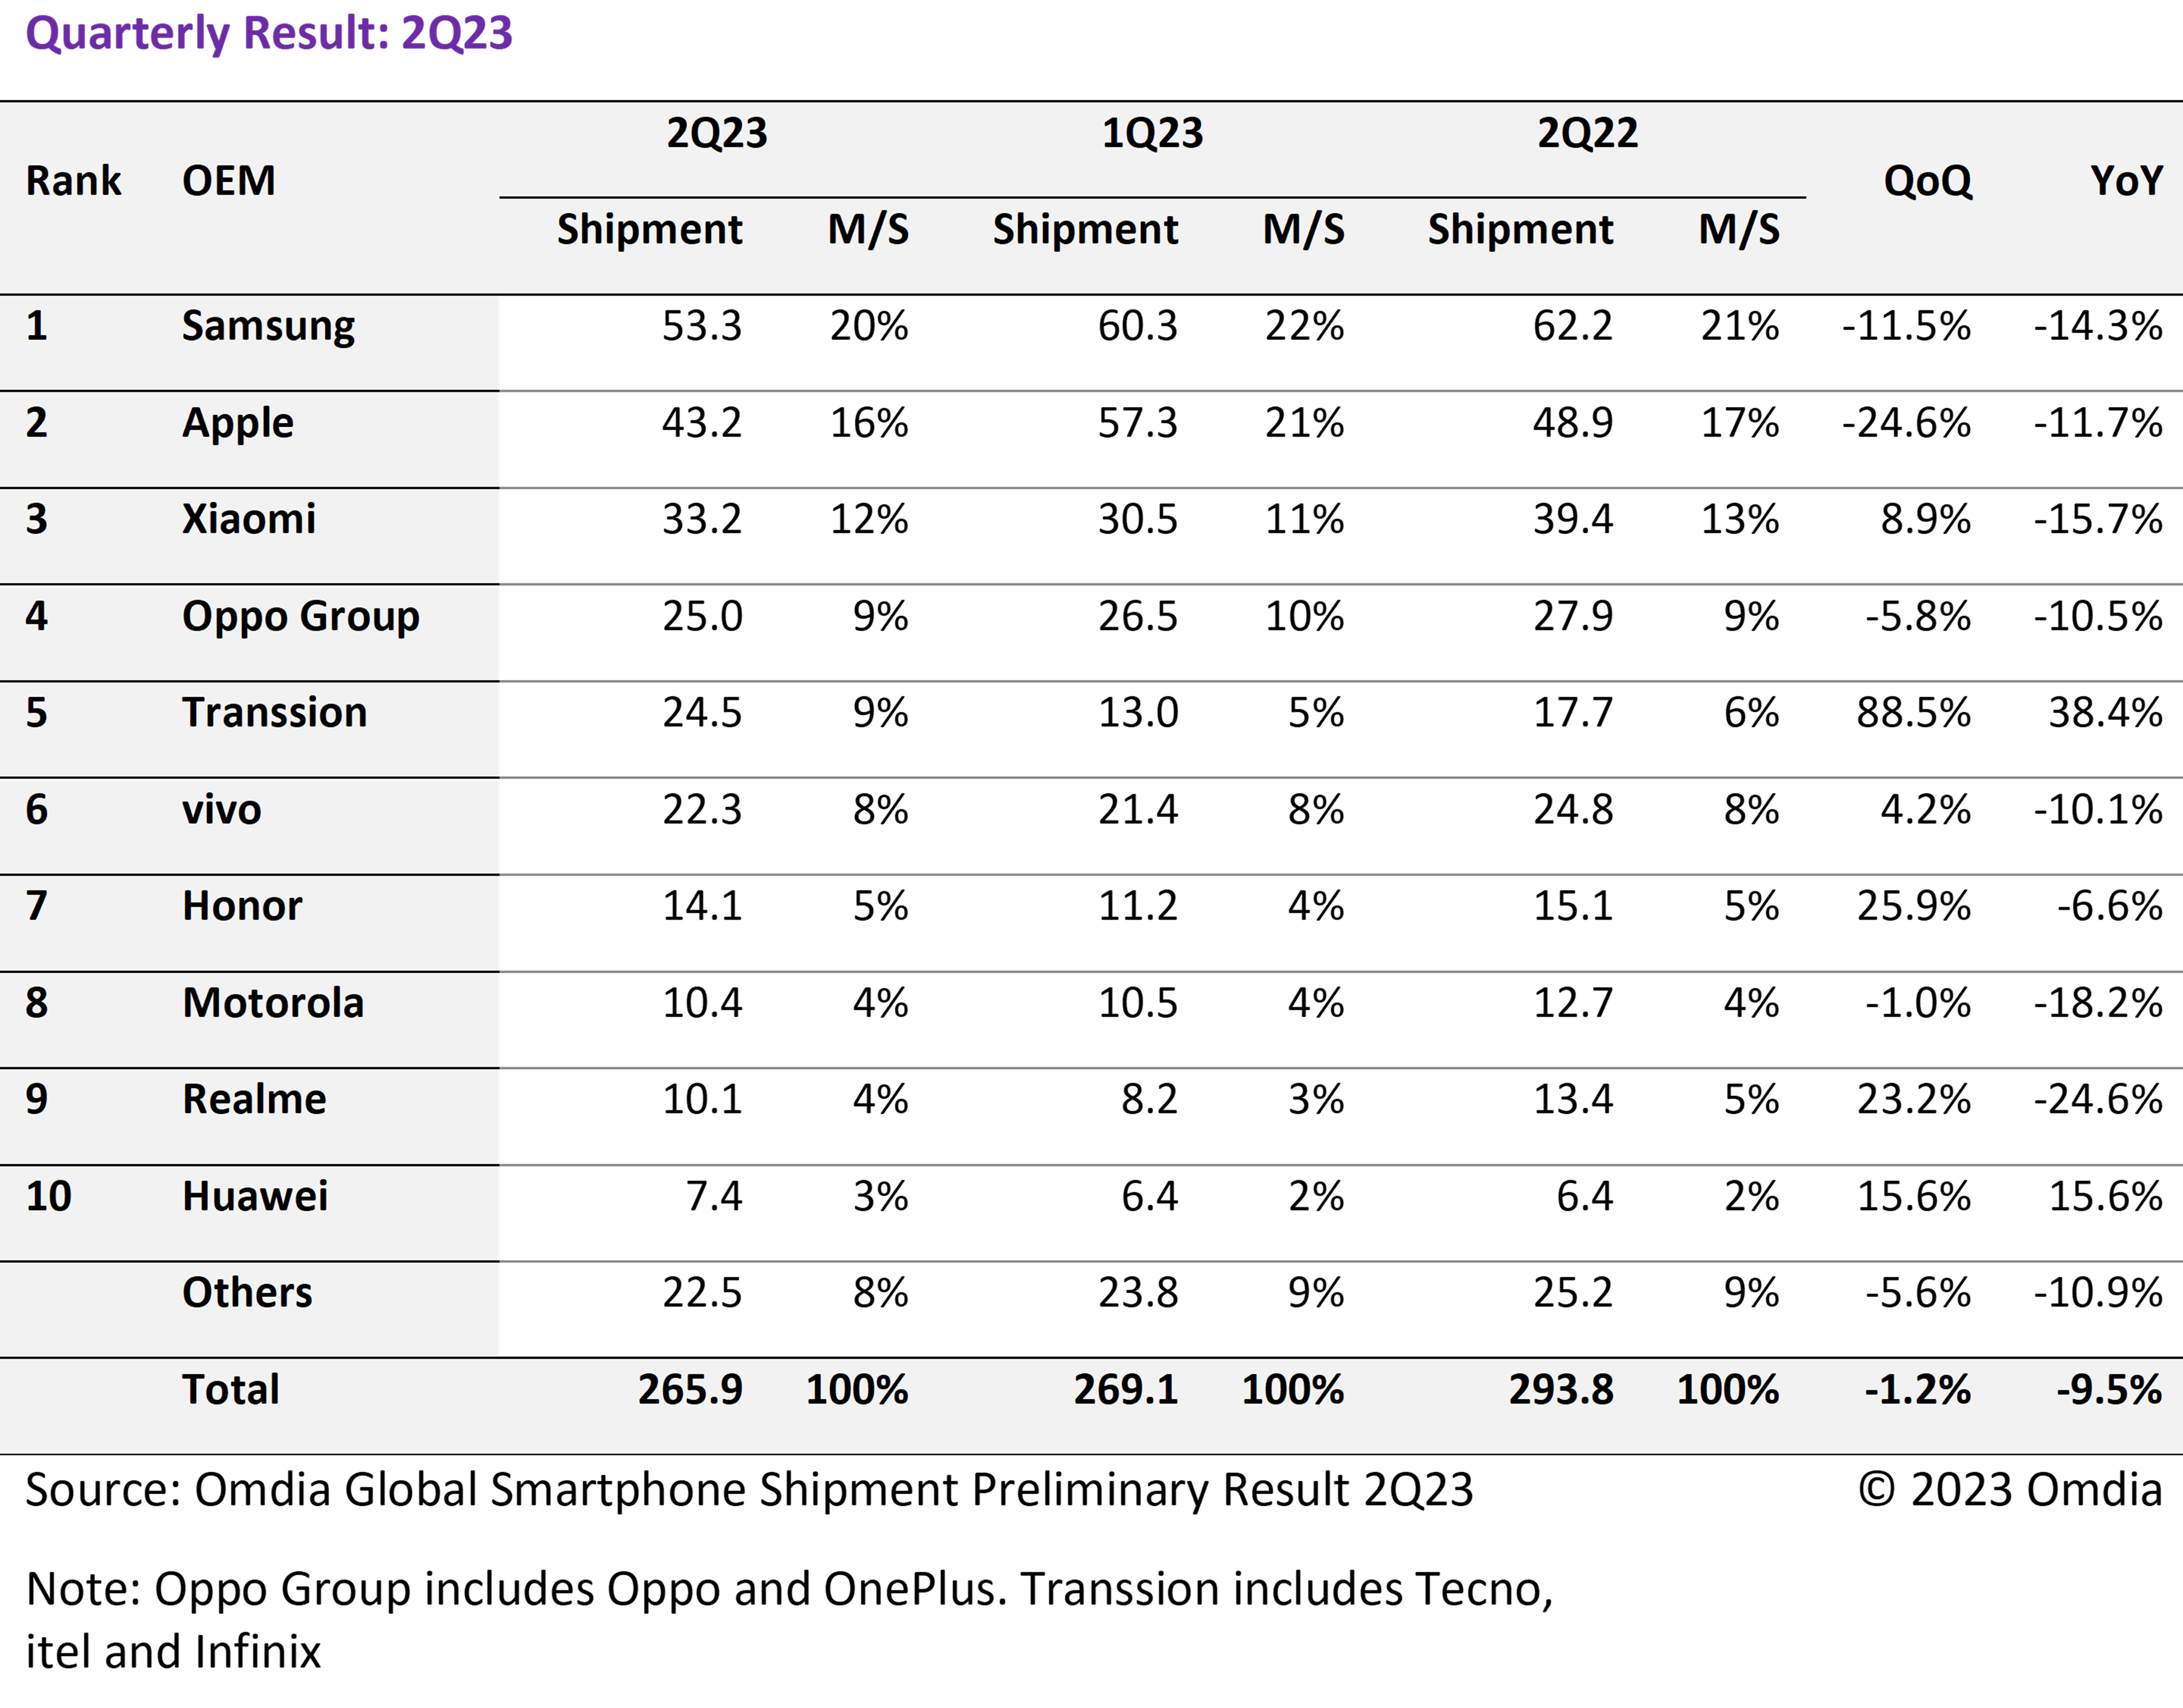Select Xiaomi 1Q23 shipment 30.5
Viewport: 2183px width, 1708px height.
tap(1137, 519)
